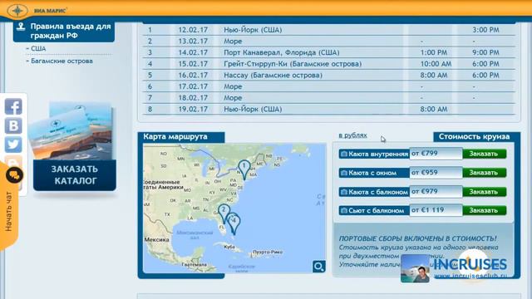
Task: Select the Порт Канаверал, Флорида (США) row
Action: (329, 52)
